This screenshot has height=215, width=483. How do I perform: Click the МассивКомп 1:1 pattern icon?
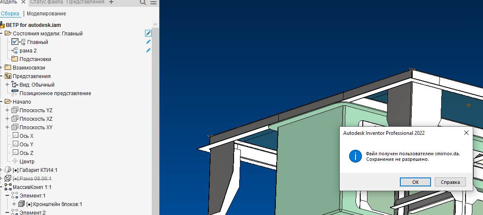pos(8,187)
